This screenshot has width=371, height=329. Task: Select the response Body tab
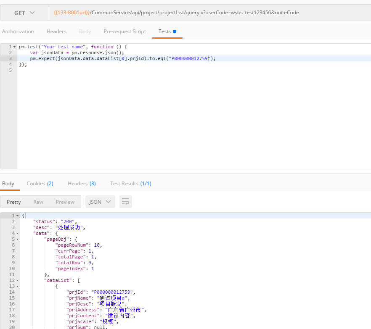point(8,183)
